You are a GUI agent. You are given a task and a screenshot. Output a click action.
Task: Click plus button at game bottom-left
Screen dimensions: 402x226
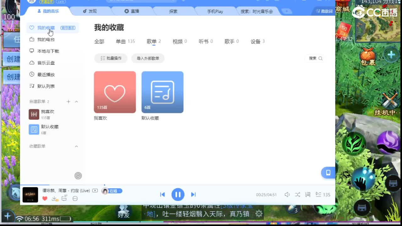pyautogui.click(x=8, y=216)
